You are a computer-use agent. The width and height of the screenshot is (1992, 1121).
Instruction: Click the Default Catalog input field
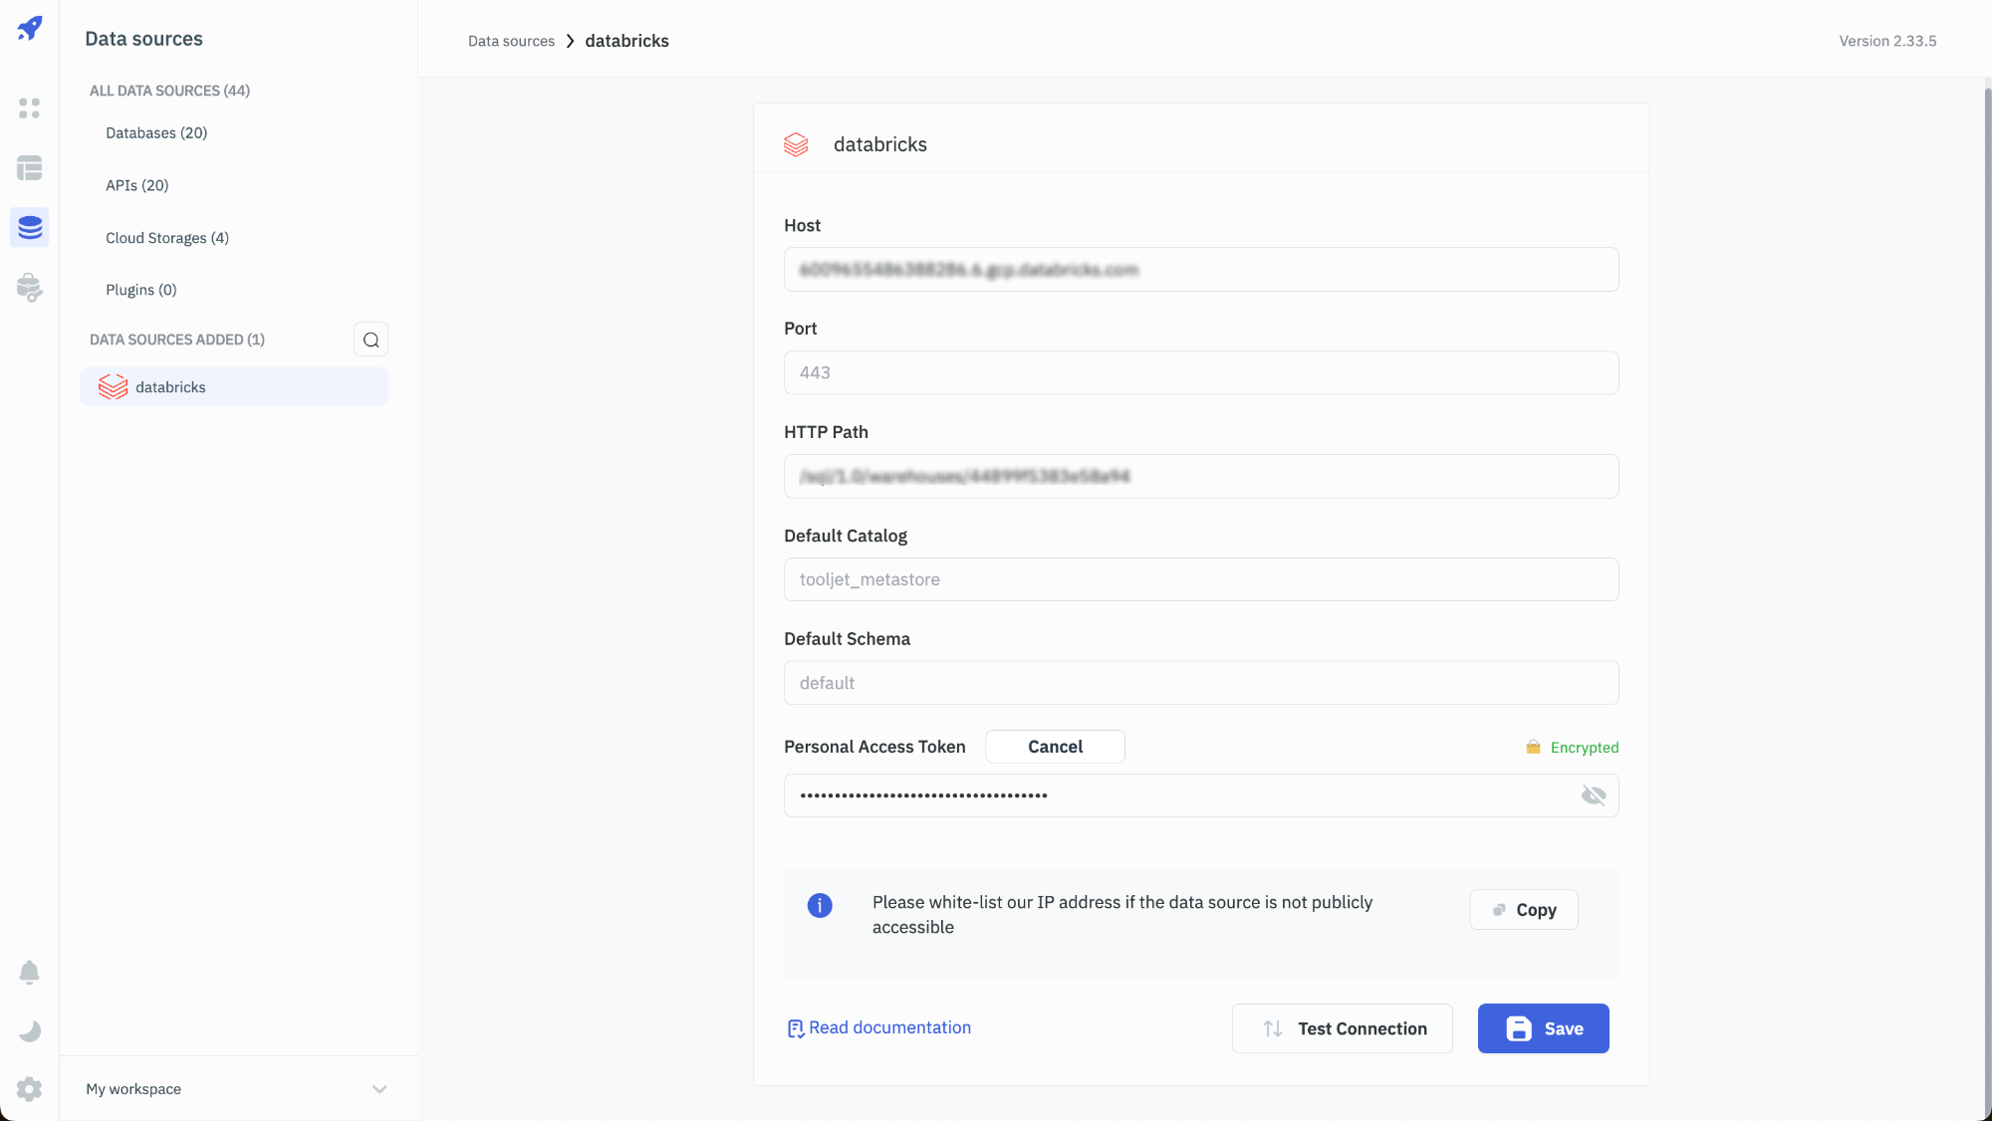coord(1201,579)
